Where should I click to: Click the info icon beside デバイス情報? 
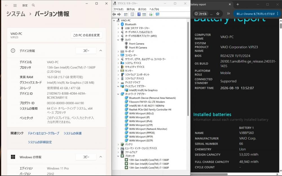[x=13, y=51]
